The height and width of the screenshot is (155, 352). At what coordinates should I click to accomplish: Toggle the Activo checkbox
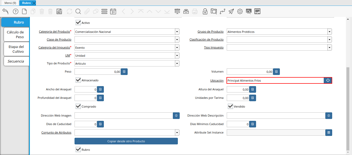pyautogui.click(x=78, y=23)
